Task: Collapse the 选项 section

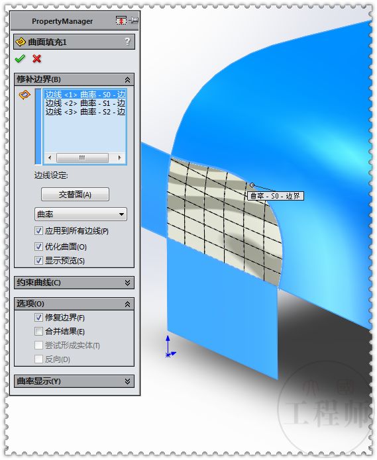Action: pos(127,304)
